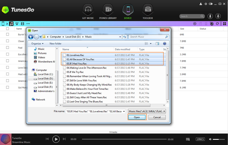The image size is (228, 145).
Task: Click the download icon next to search
Action: coord(210,16)
